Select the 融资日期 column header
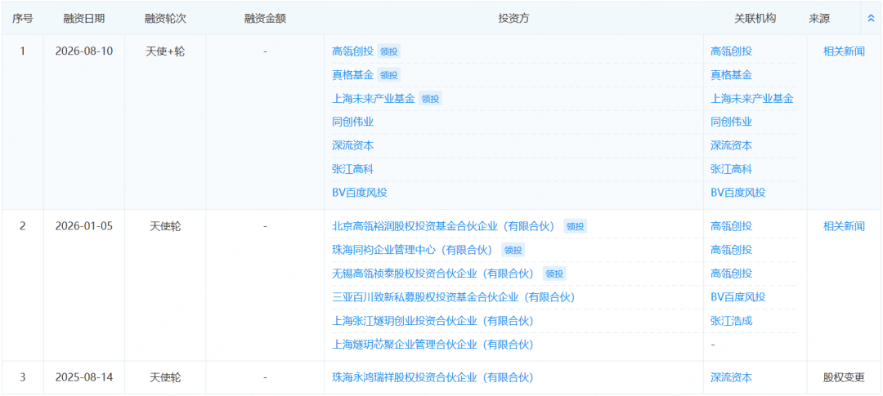Viewport: 883px width, 396px height. 84,19
